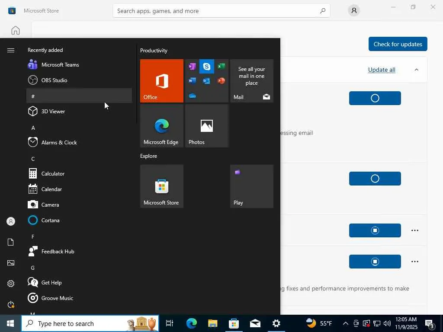Open Edge from the taskbar
This screenshot has width=443, height=332.
(191, 323)
